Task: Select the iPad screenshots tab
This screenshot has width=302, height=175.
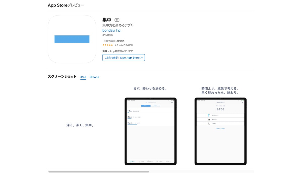Action: coord(83,77)
